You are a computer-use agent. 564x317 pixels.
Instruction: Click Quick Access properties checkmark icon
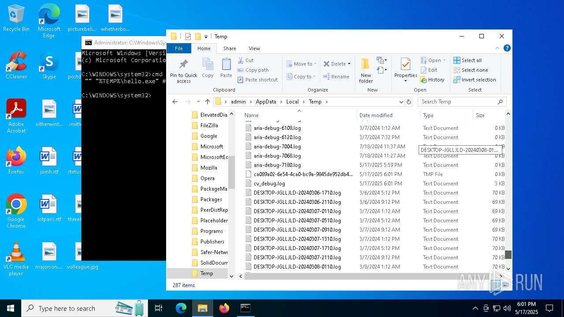(188, 37)
